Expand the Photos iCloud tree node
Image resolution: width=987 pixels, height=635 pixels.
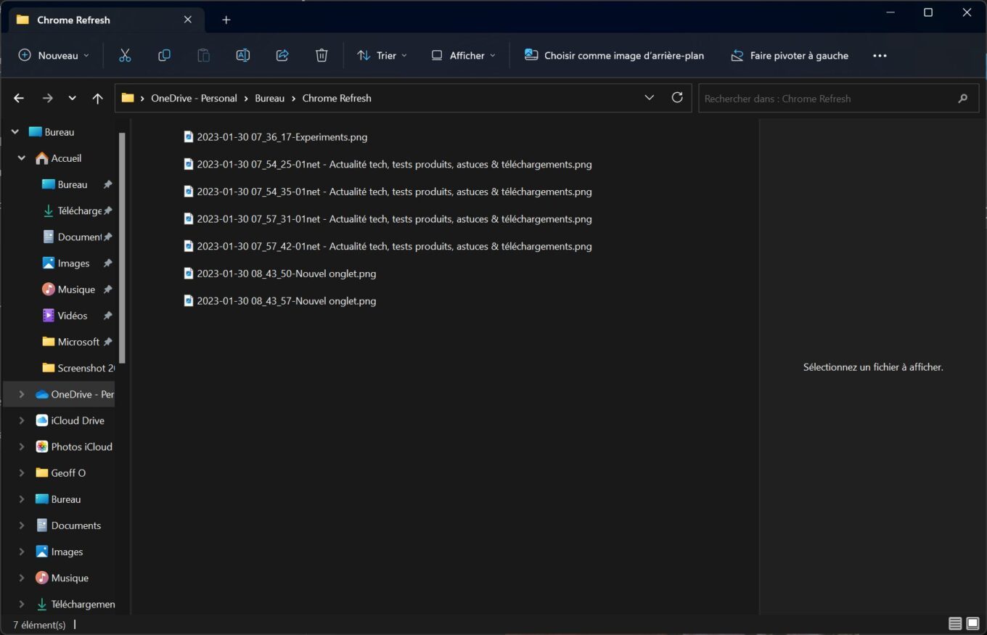click(x=21, y=446)
